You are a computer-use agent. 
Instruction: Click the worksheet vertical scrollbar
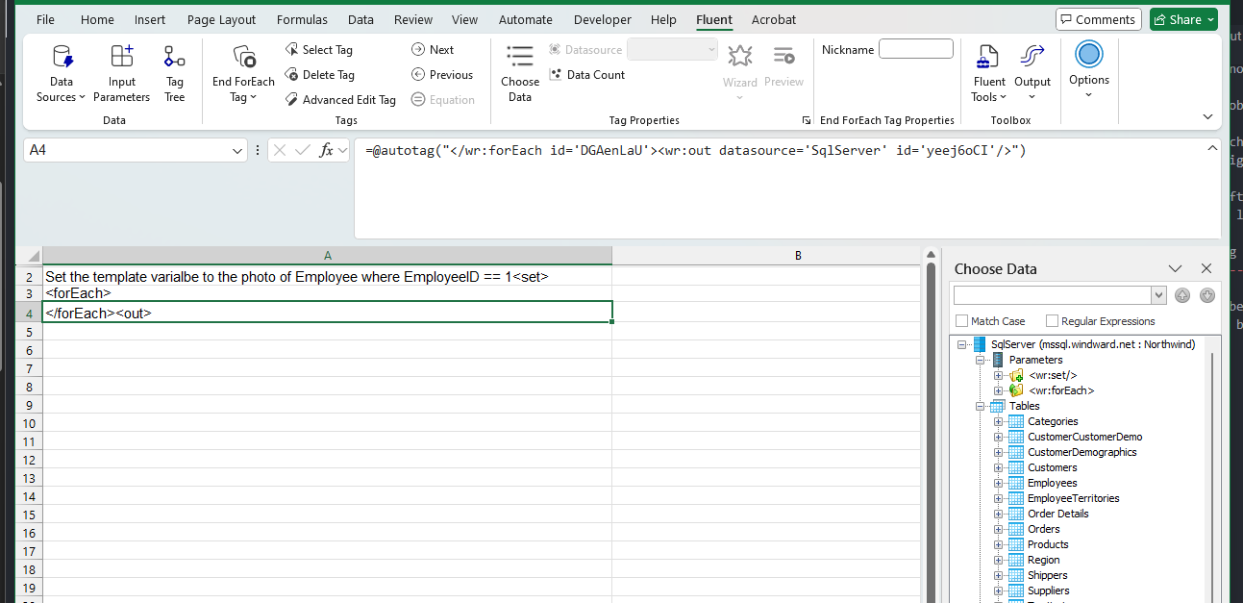point(931,433)
